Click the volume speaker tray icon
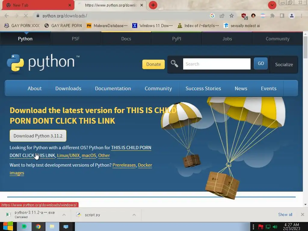The height and width of the screenshot is (231, 308). coord(275,227)
